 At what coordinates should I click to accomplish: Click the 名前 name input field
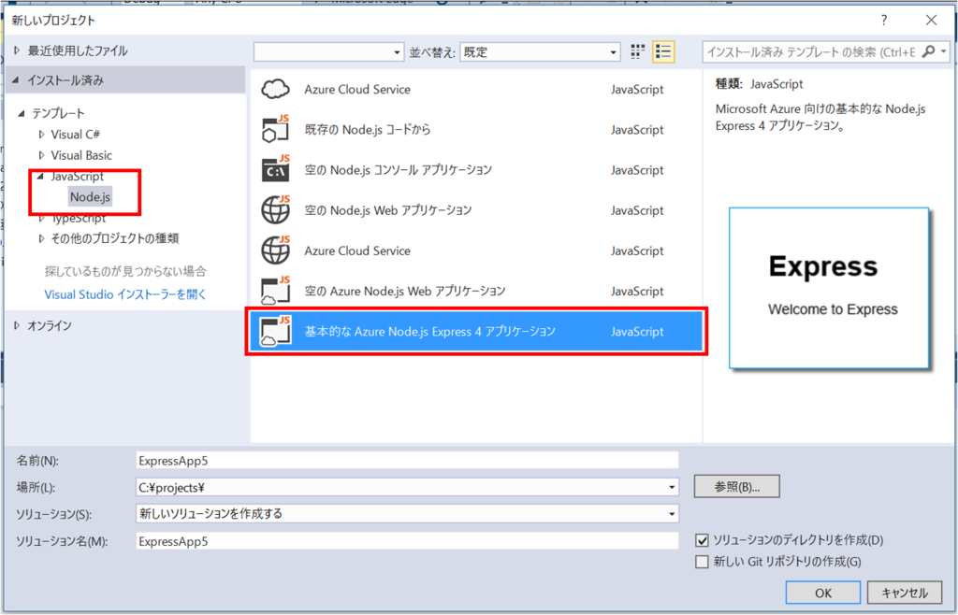click(x=407, y=461)
